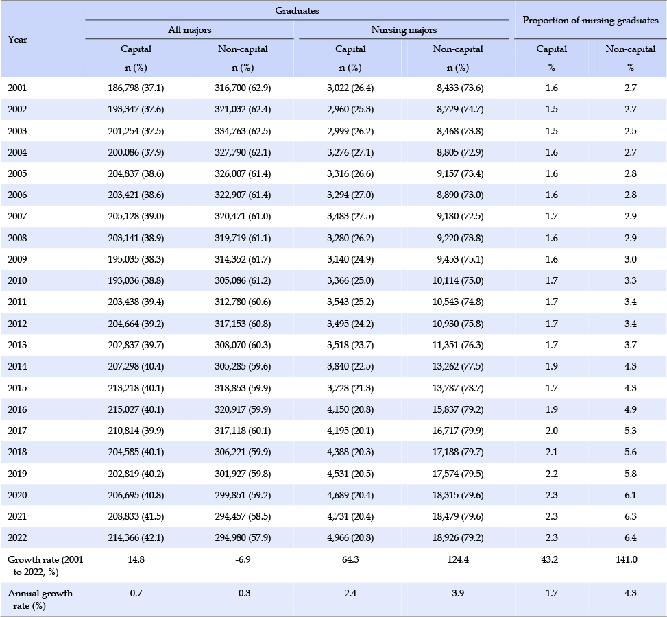
Task: Select cell 214,366 (42.1)
Action: [x=136, y=538]
